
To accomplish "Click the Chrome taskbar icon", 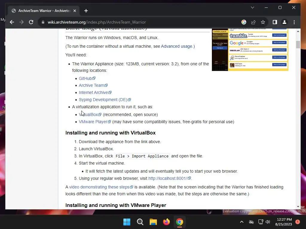I will pos(180,222).
